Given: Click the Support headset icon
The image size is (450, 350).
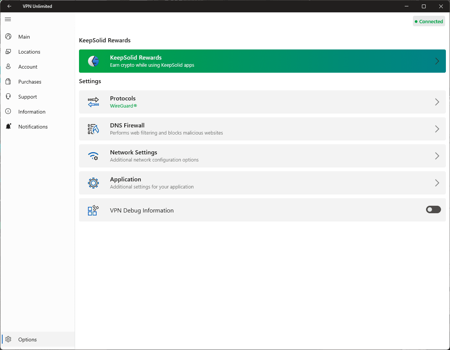Looking at the screenshot, I should (x=8, y=97).
